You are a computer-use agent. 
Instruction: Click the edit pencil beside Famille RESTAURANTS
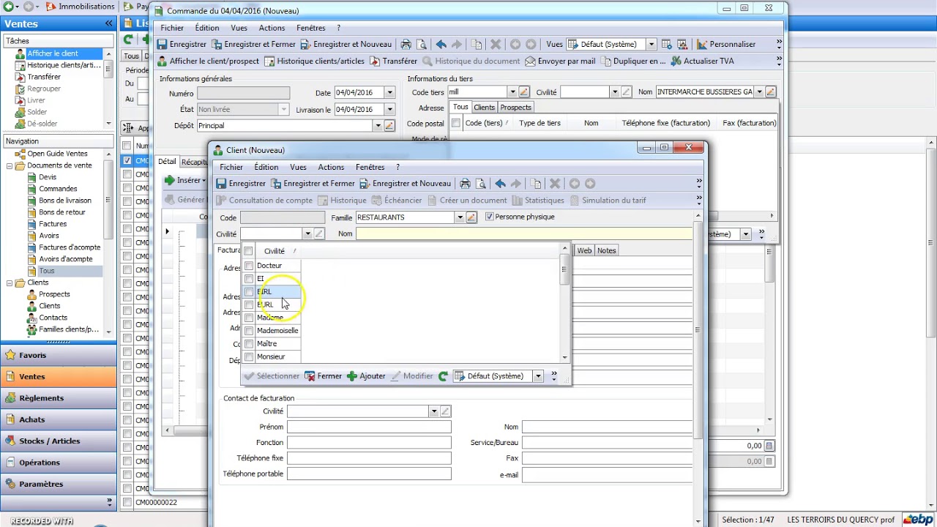471,217
